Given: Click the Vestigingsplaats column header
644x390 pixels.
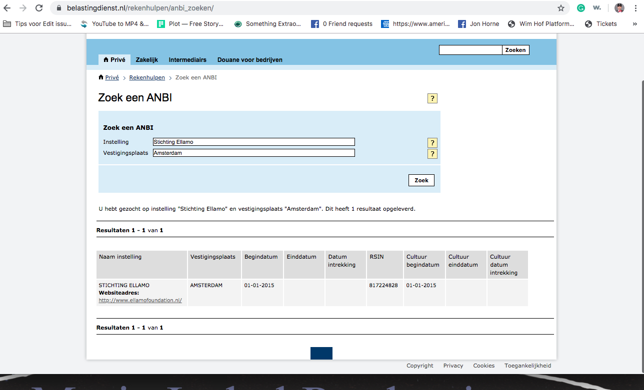Looking at the screenshot, I should point(214,265).
